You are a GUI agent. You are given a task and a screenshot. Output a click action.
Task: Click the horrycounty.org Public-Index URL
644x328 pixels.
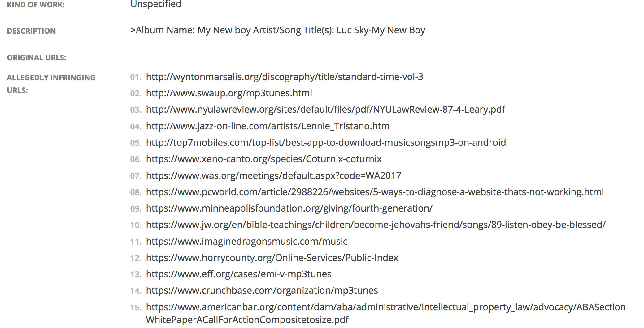point(272,258)
